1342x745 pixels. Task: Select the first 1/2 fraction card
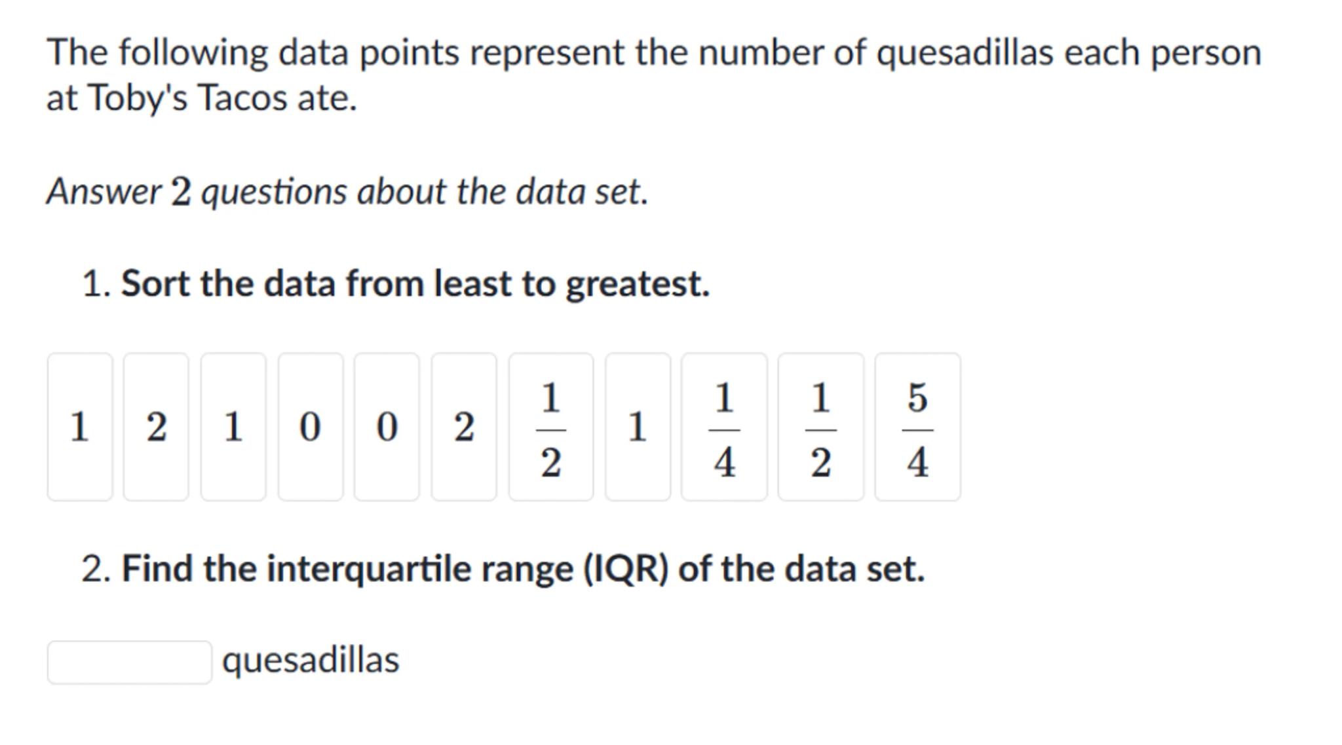tap(551, 427)
